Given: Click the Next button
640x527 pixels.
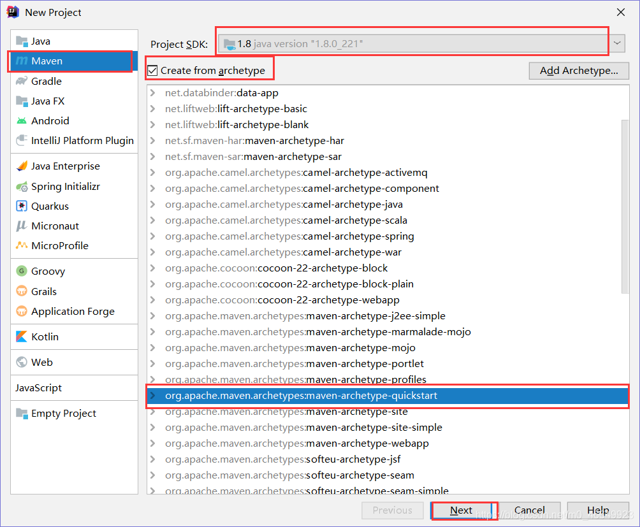Looking at the screenshot, I should coord(462,510).
